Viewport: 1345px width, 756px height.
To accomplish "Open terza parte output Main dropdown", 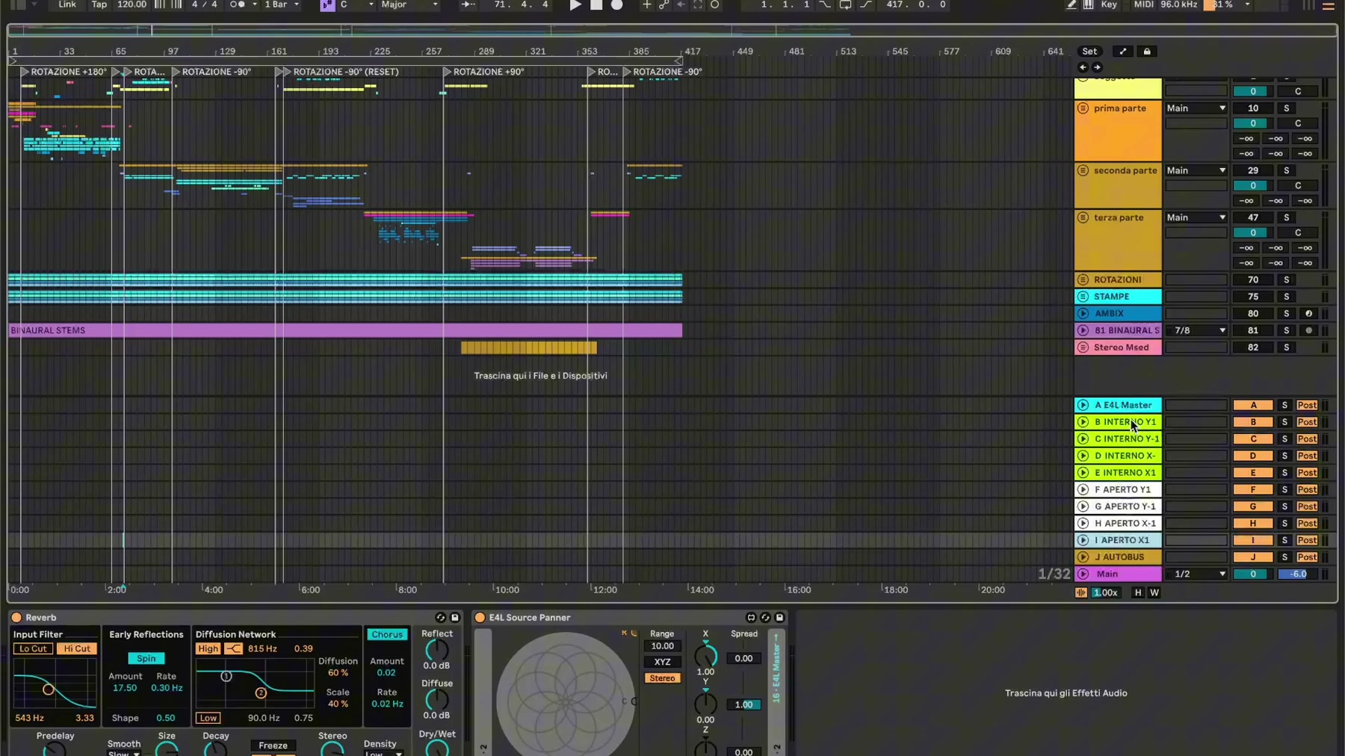I will click(1196, 217).
